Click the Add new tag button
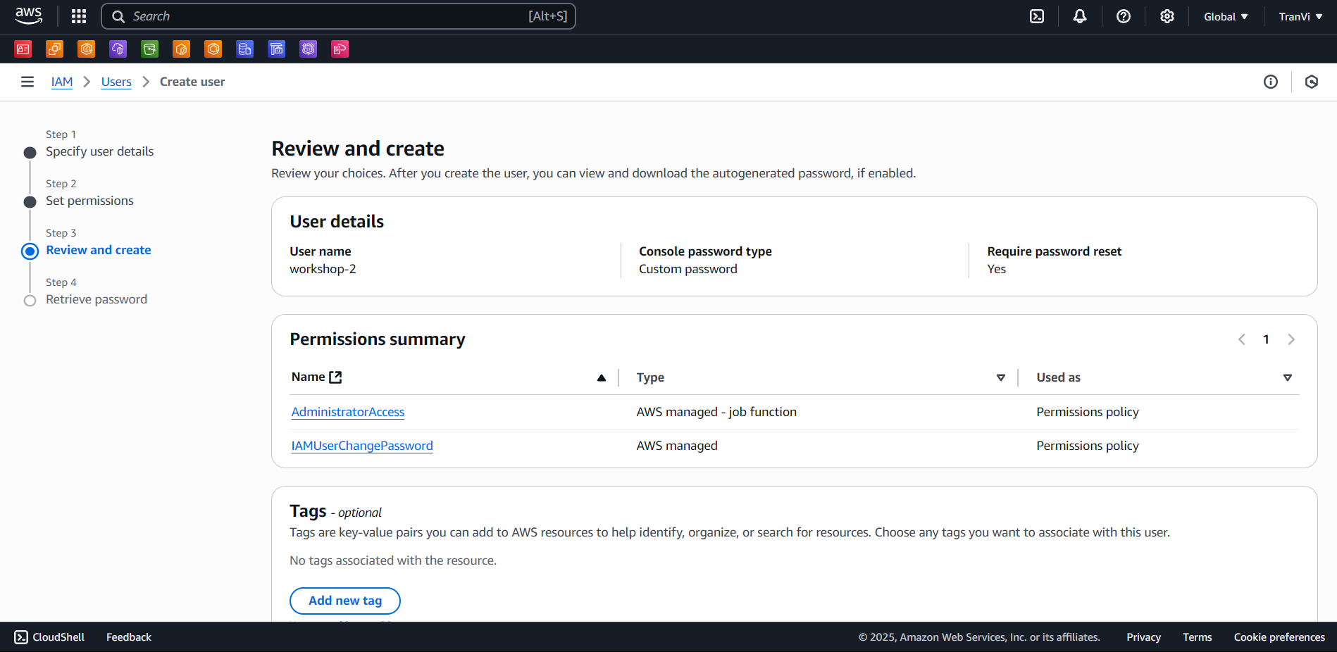1337x652 pixels. point(344,601)
